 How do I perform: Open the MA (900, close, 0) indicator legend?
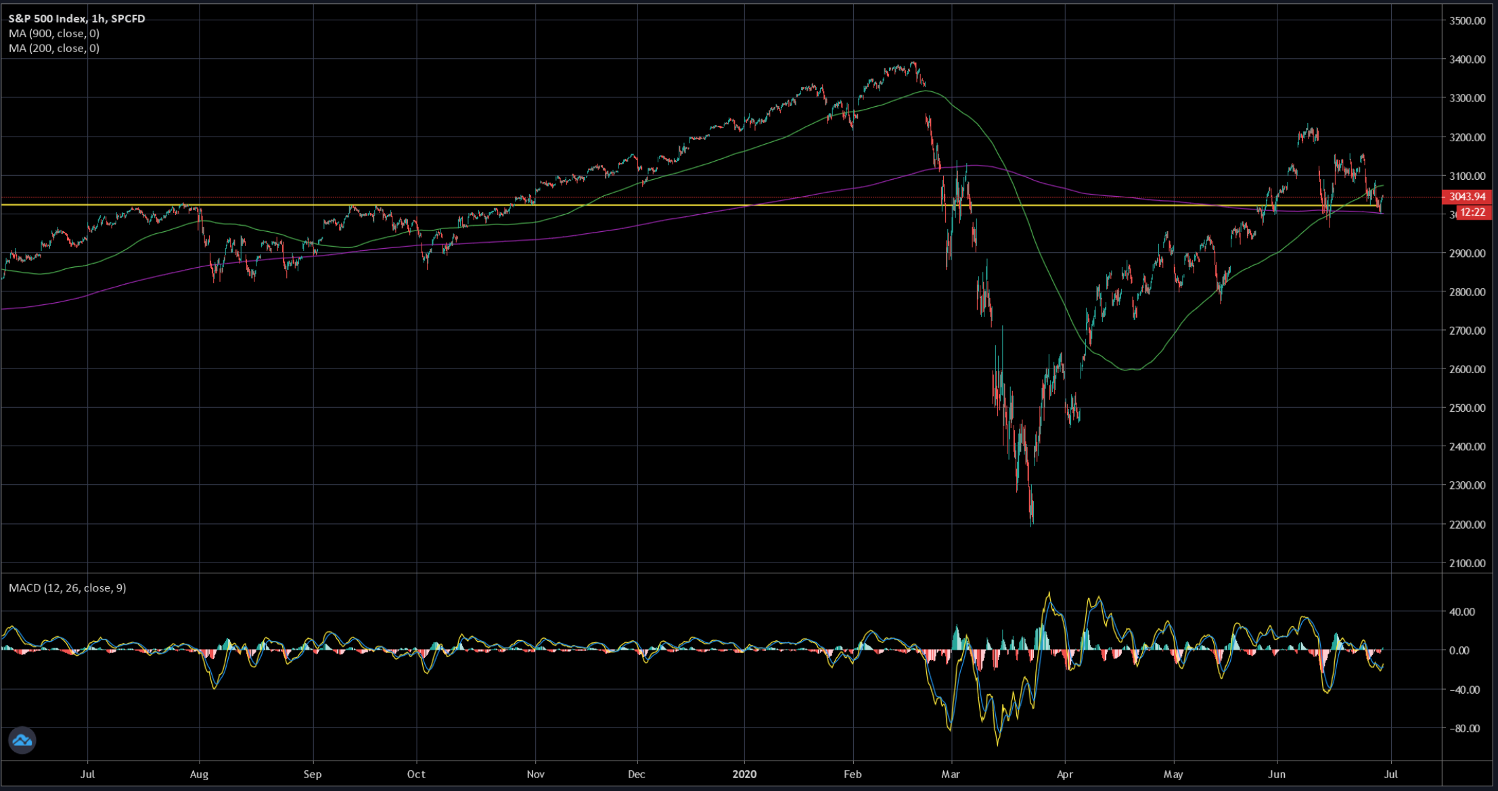click(x=54, y=34)
